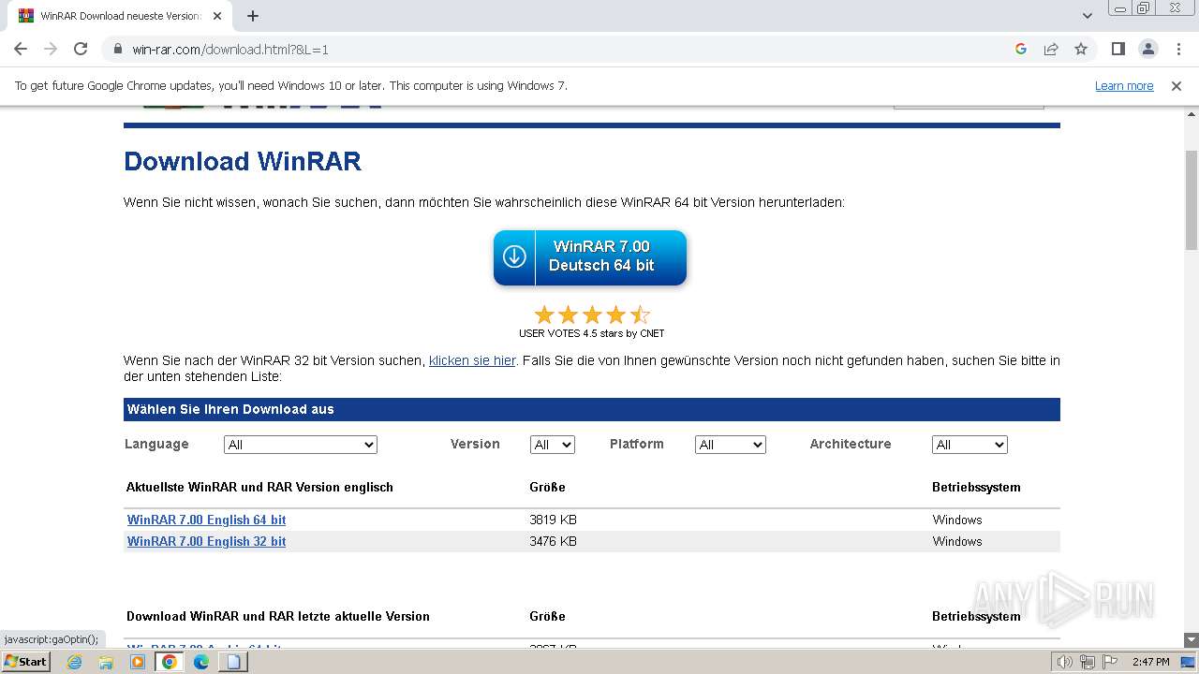Click 'Wählen Sie Ihren Download aus' header

click(230, 409)
